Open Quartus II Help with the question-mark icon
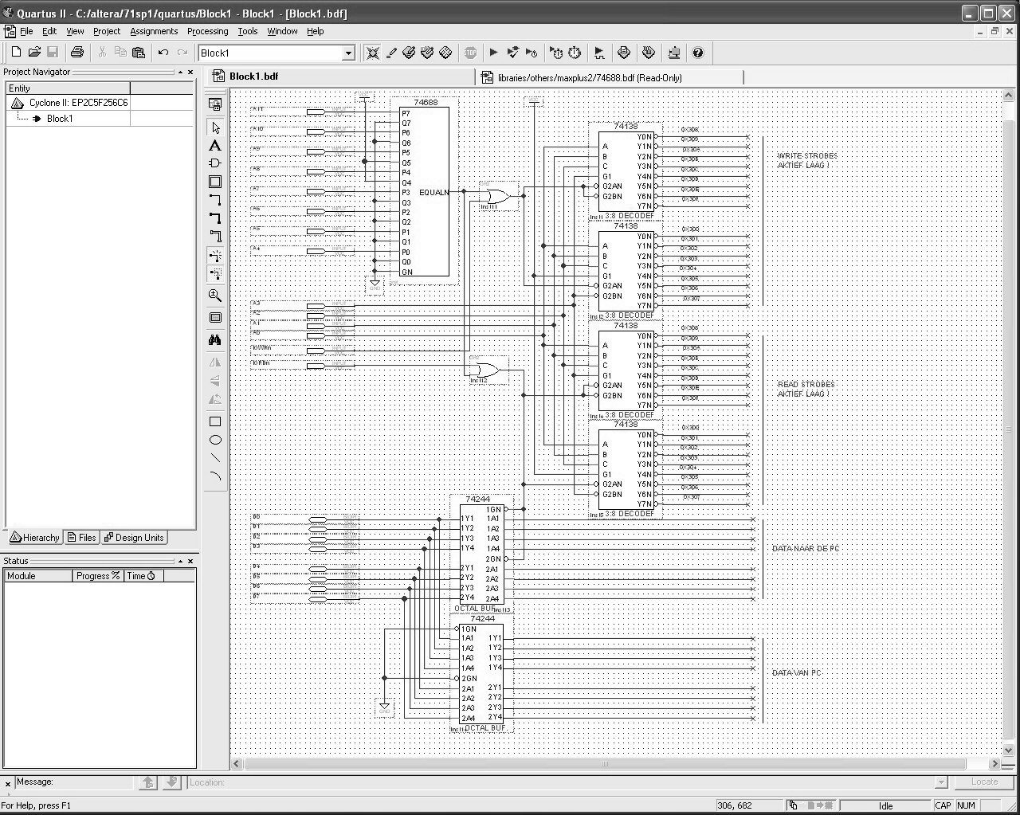1020x815 pixels. click(698, 53)
